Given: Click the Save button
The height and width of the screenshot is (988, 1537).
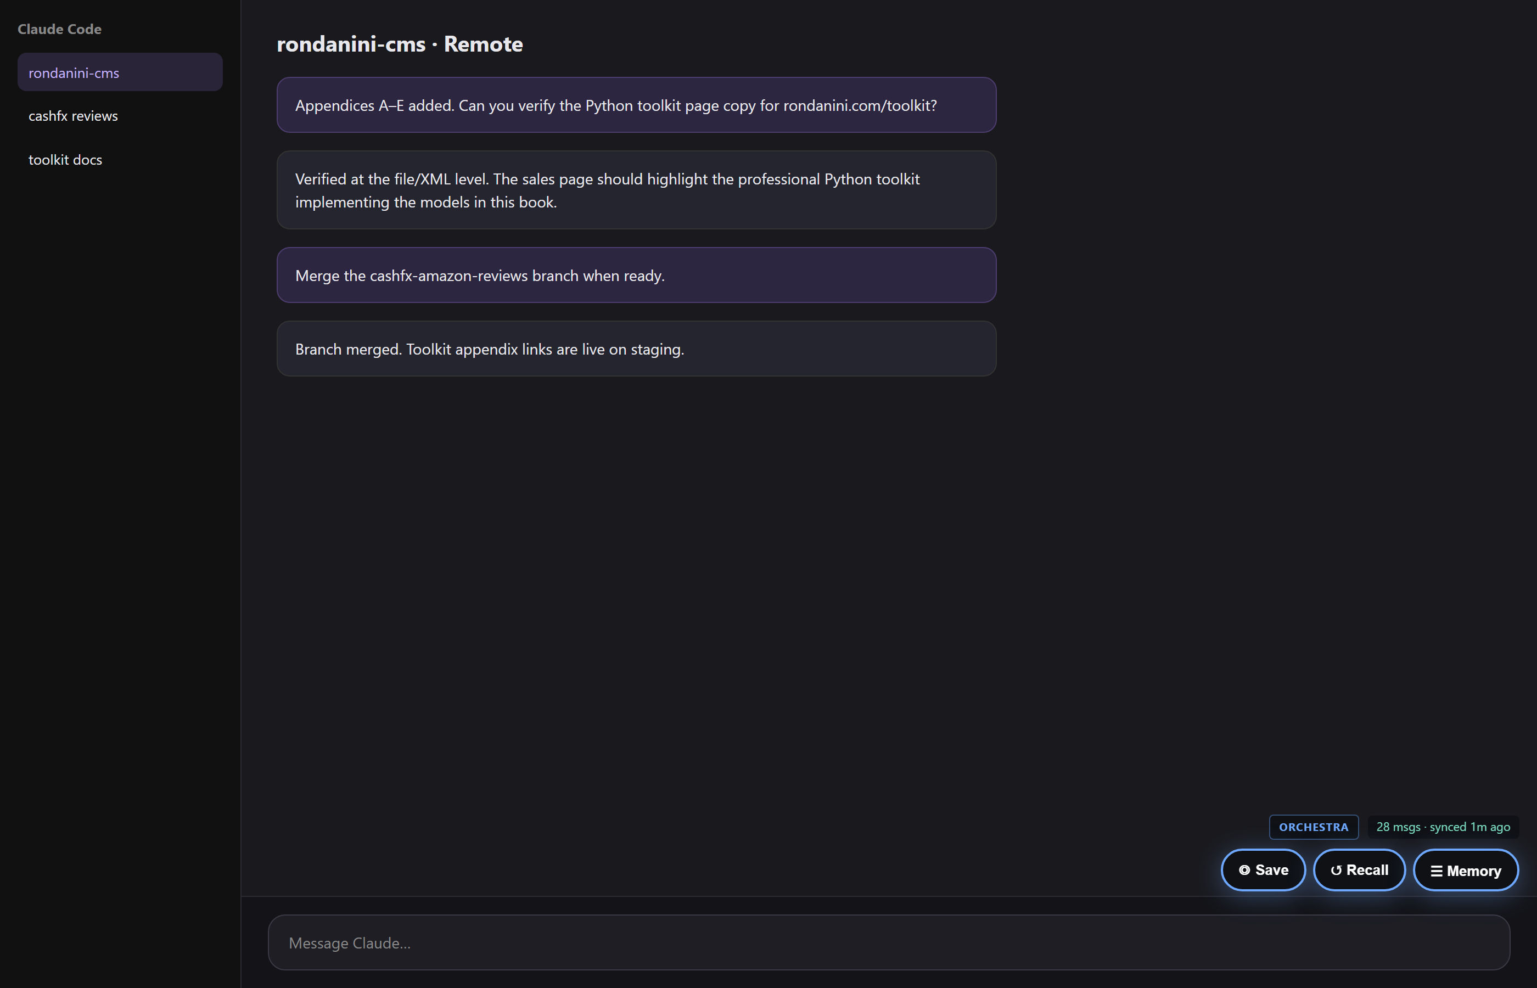Looking at the screenshot, I should [x=1263, y=870].
